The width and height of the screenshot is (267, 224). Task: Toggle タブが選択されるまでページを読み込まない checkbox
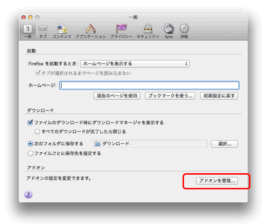coord(37,73)
